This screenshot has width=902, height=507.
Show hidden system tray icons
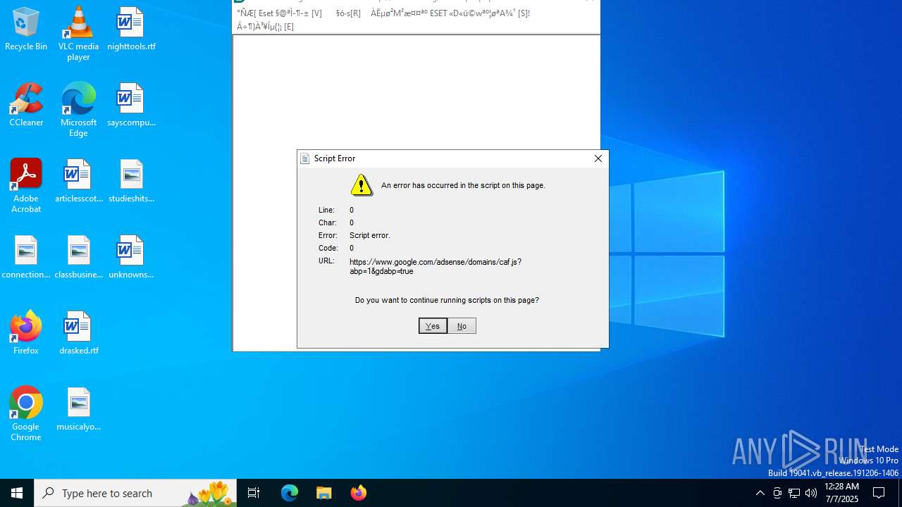coord(760,493)
